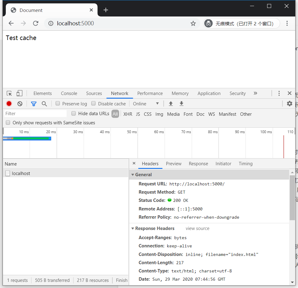This screenshot has height=288, width=298.
Task: Filter requests by Manifest type
Action: [227, 114]
